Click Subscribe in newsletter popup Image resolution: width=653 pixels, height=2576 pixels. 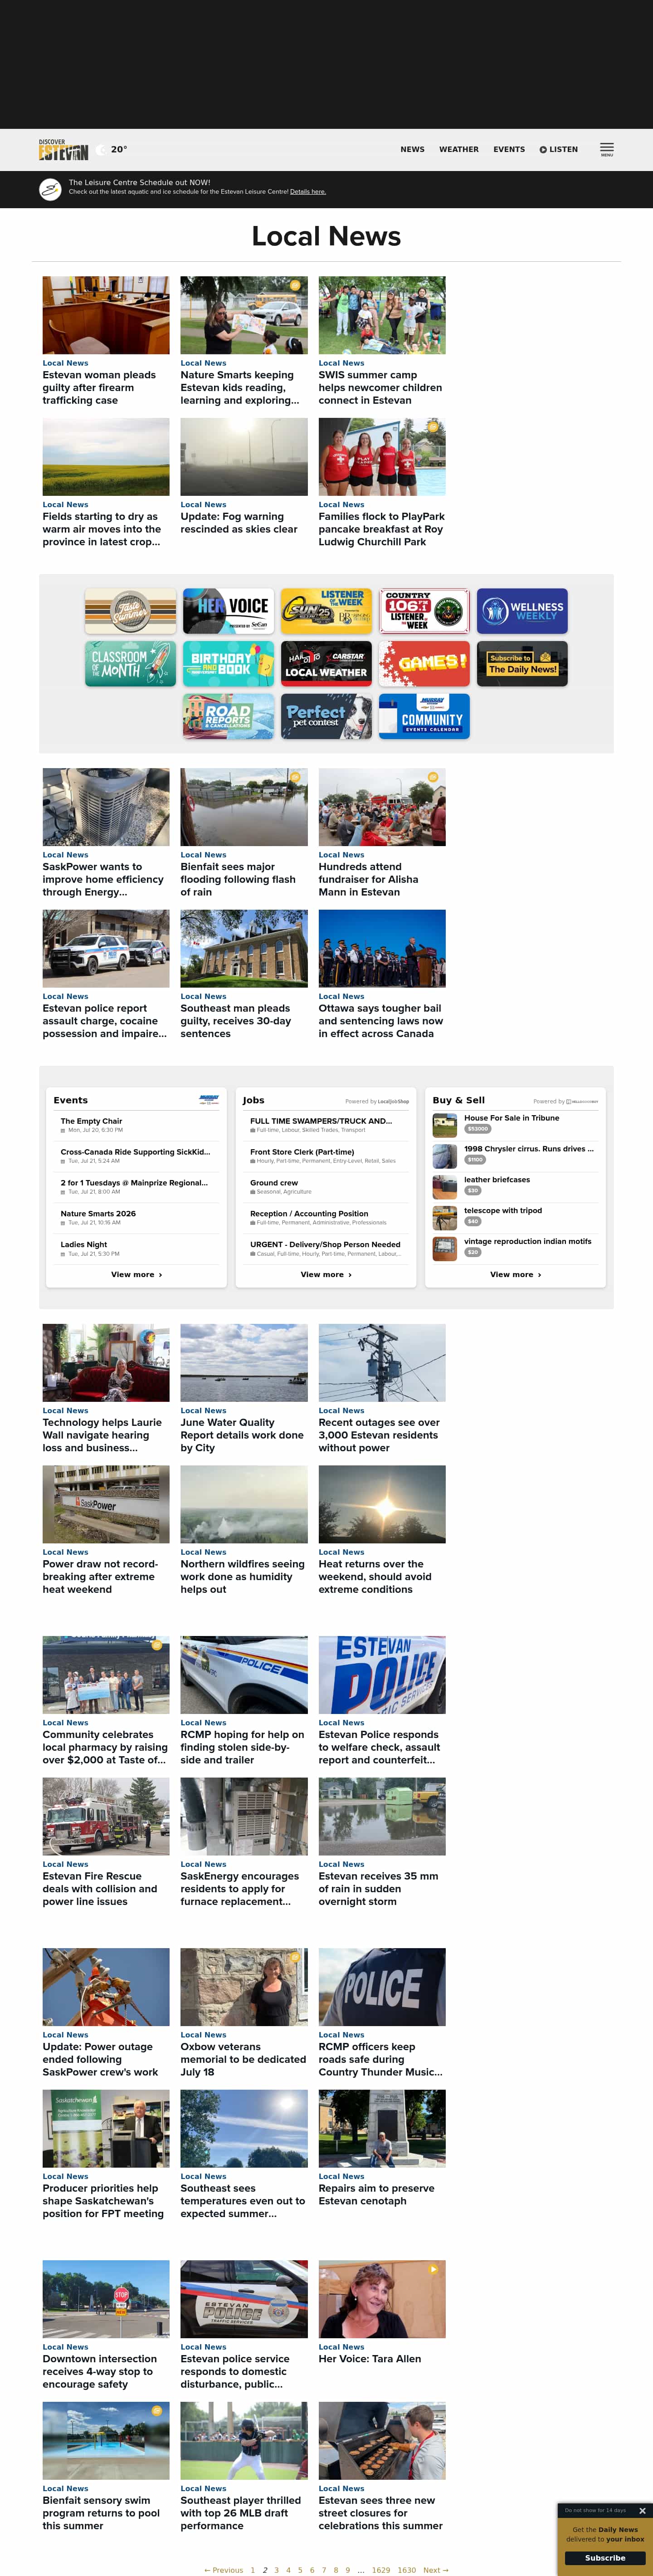click(605, 2558)
